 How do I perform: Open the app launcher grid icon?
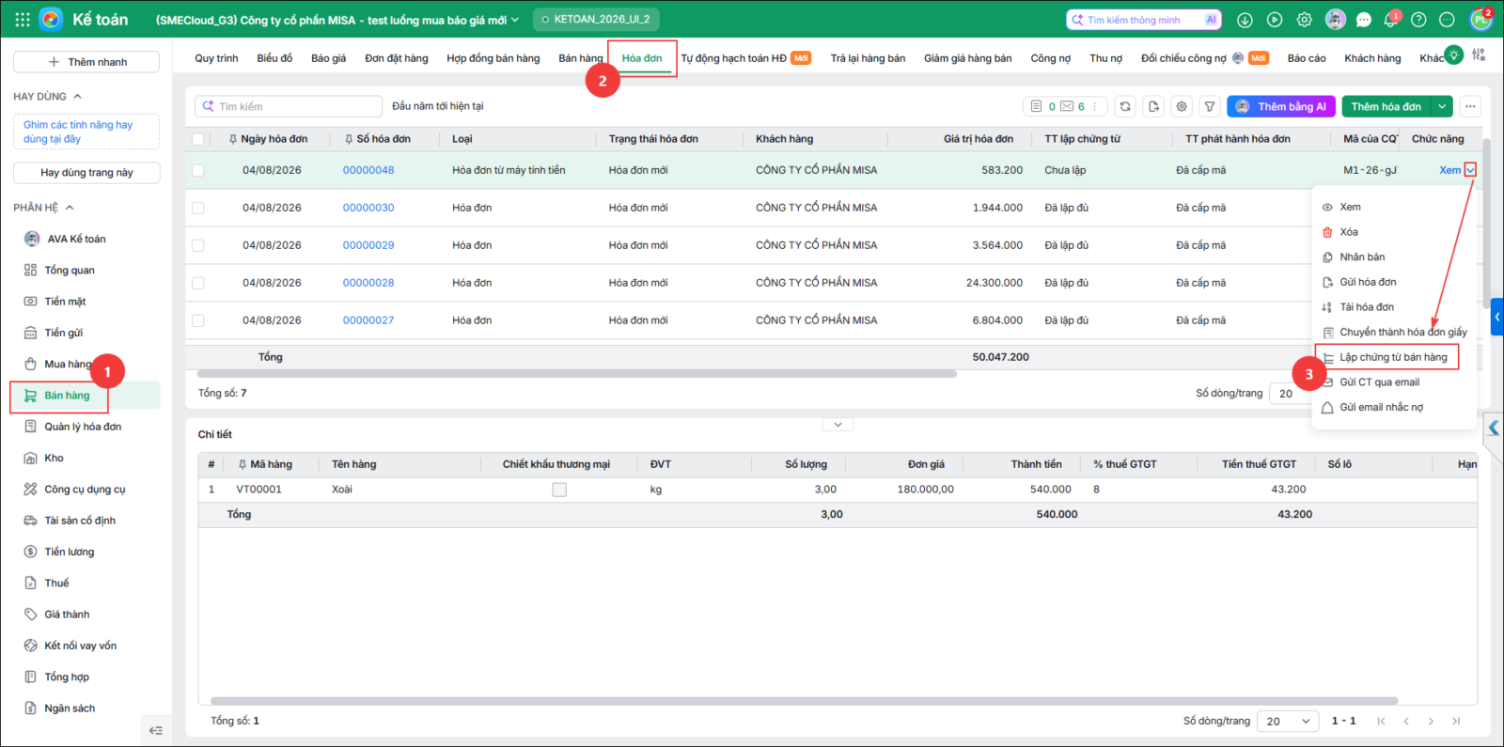tap(23, 19)
